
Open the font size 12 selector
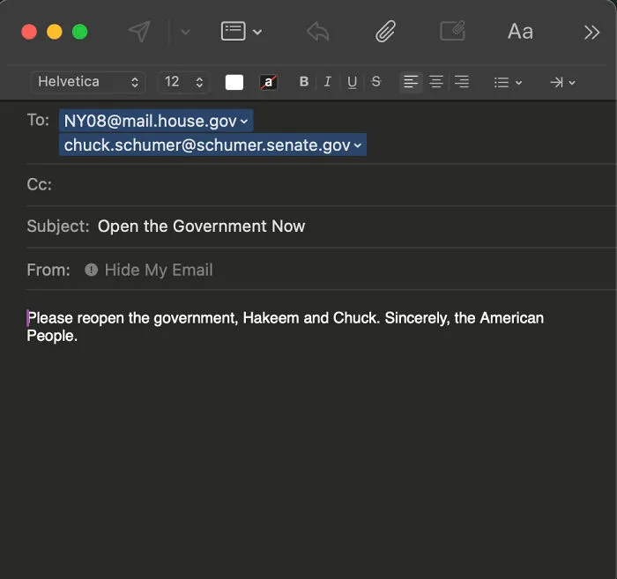[183, 82]
